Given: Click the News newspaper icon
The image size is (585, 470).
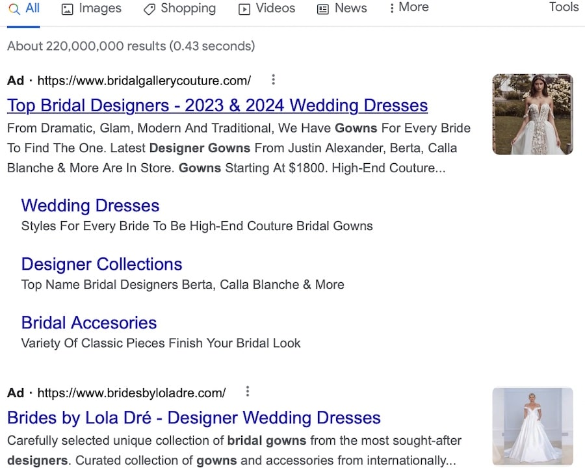Looking at the screenshot, I should click(322, 9).
